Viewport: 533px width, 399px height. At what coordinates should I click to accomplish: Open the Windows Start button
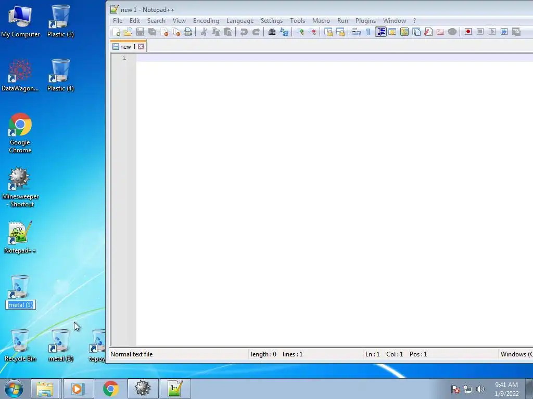[x=14, y=389]
